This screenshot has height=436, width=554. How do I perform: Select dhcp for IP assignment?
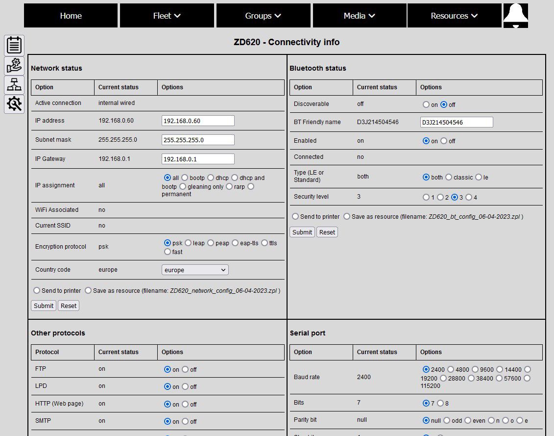[211, 178]
